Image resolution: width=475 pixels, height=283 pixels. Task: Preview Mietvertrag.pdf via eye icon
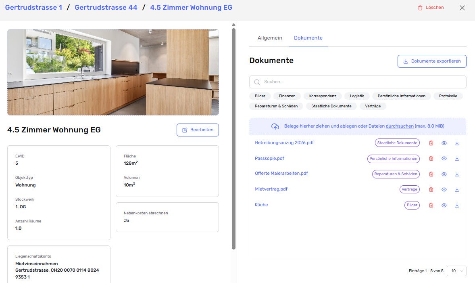click(x=444, y=190)
